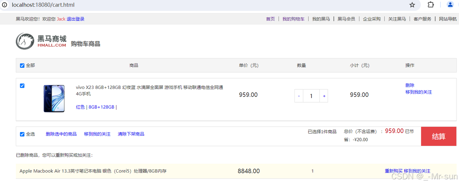Open 我的黑马 in the top navigation

coord(321,19)
